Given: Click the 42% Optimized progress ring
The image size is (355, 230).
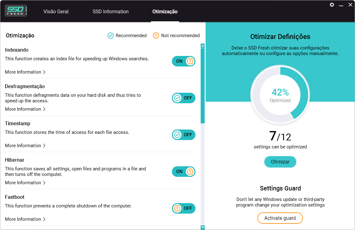Looking at the screenshot, I should 280,95.
